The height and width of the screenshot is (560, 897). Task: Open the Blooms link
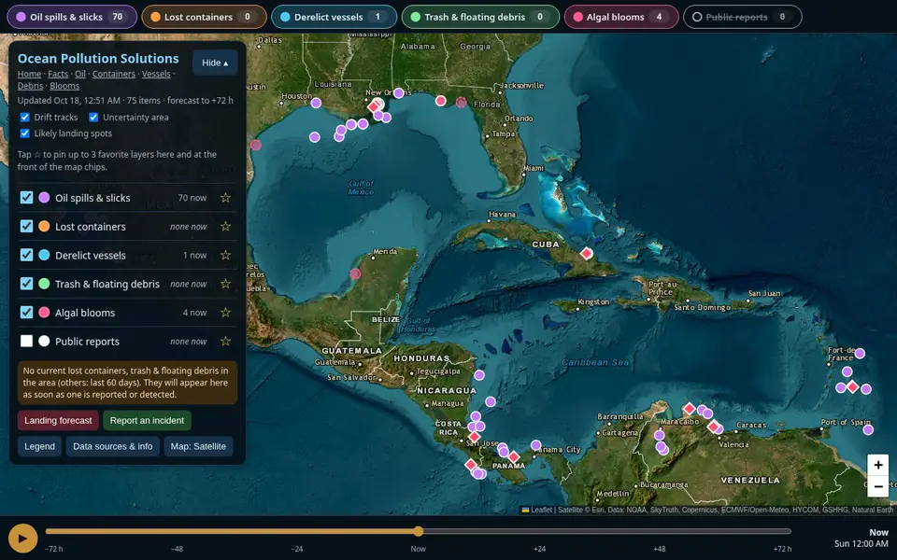tap(64, 86)
